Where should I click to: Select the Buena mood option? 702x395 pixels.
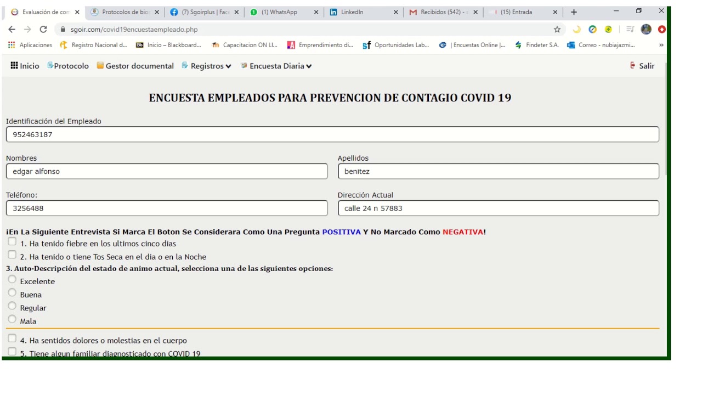point(12,292)
